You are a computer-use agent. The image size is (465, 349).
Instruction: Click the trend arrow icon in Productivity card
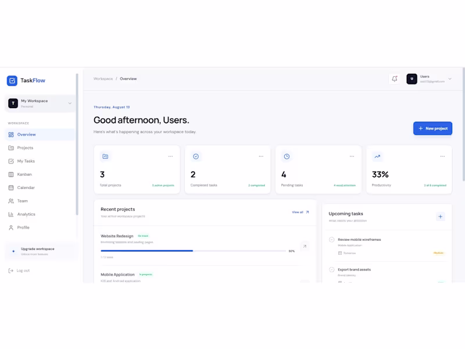[x=377, y=156]
